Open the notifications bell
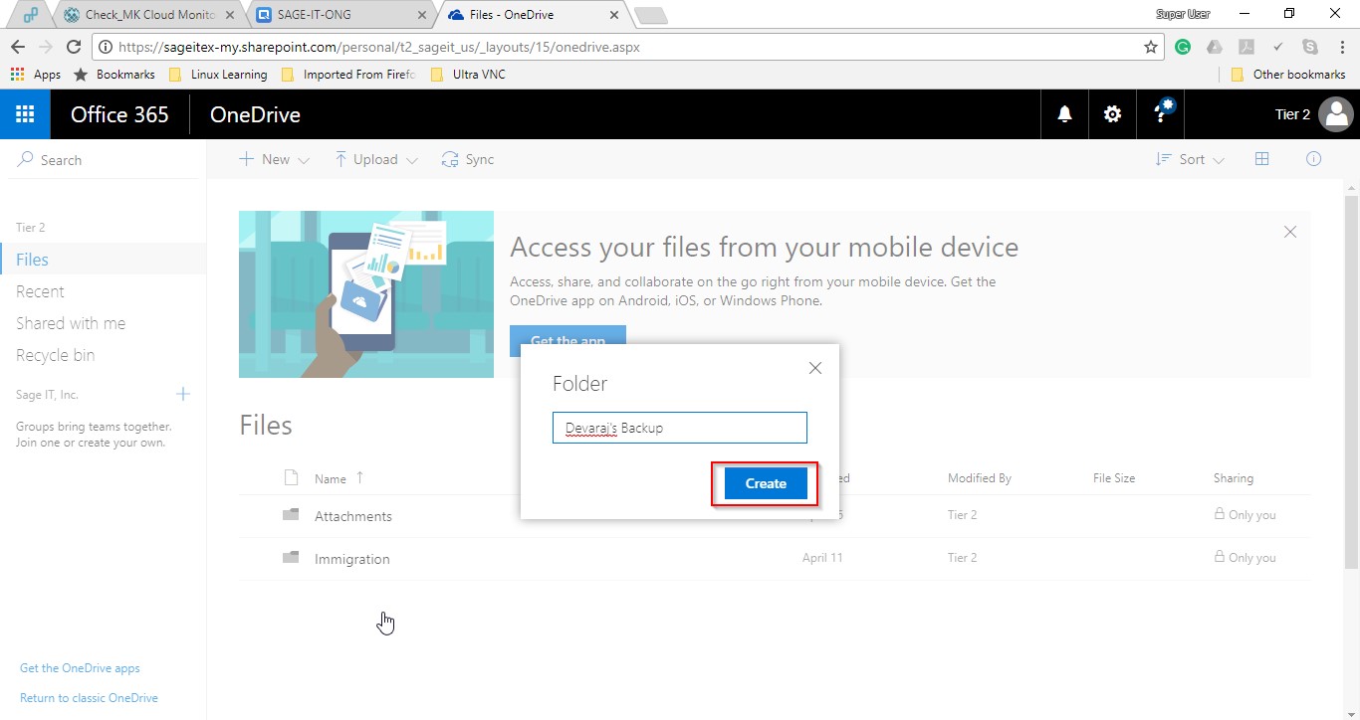Viewport: 1360px width, 720px height. [1064, 114]
